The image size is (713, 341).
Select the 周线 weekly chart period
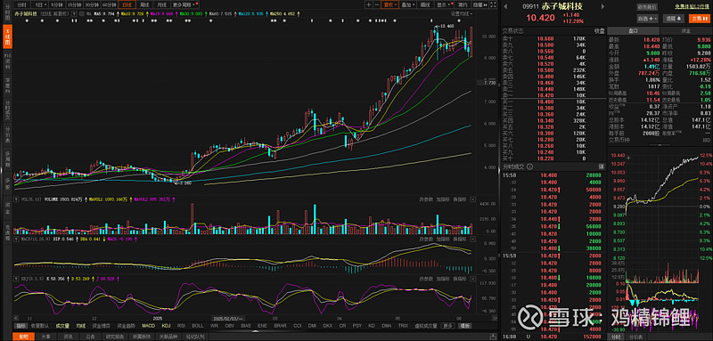click(144, 4)
